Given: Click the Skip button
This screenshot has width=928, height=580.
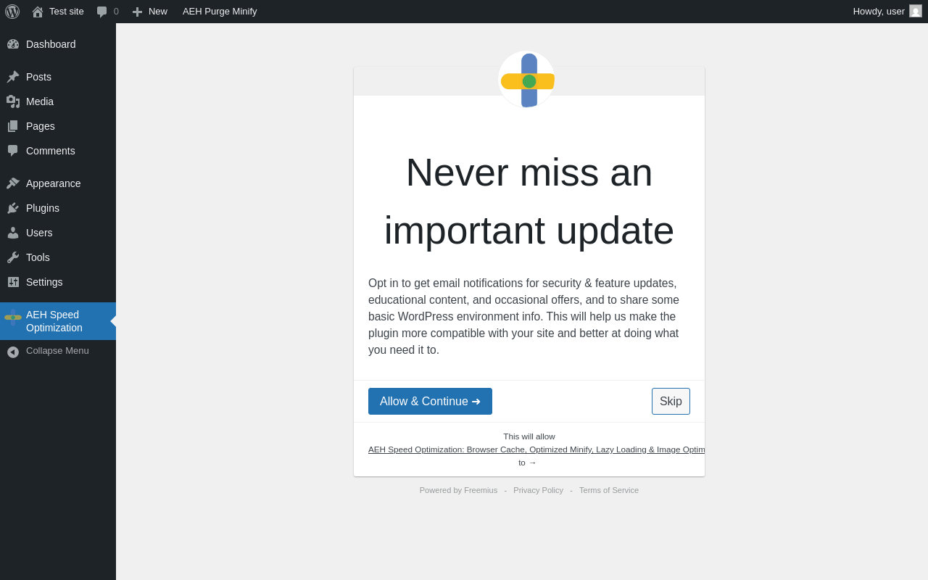Looking at the screenshot, I should pyautogui.click(x=671, y=402).
